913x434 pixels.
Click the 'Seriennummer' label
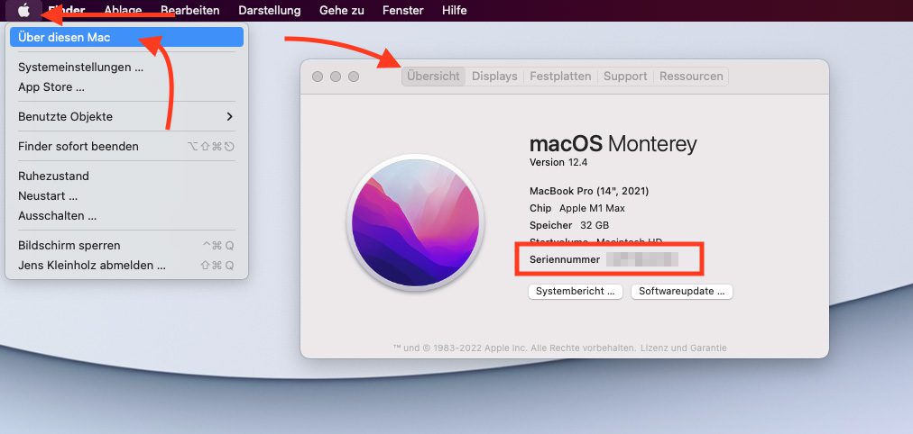point(564,259)
